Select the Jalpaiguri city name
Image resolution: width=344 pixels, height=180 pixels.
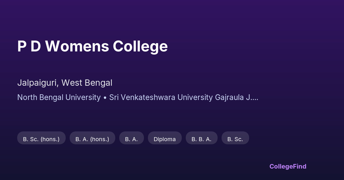[x=38, y=83]
